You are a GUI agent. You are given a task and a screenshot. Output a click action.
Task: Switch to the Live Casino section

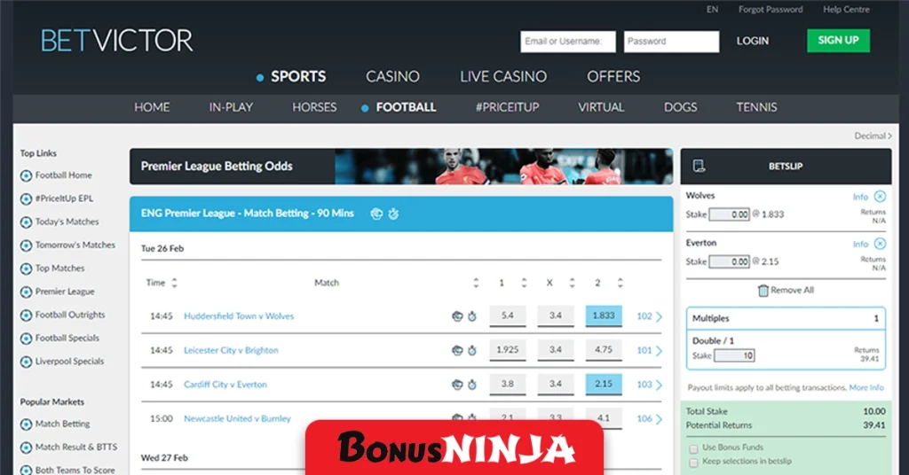pos(503,76)
